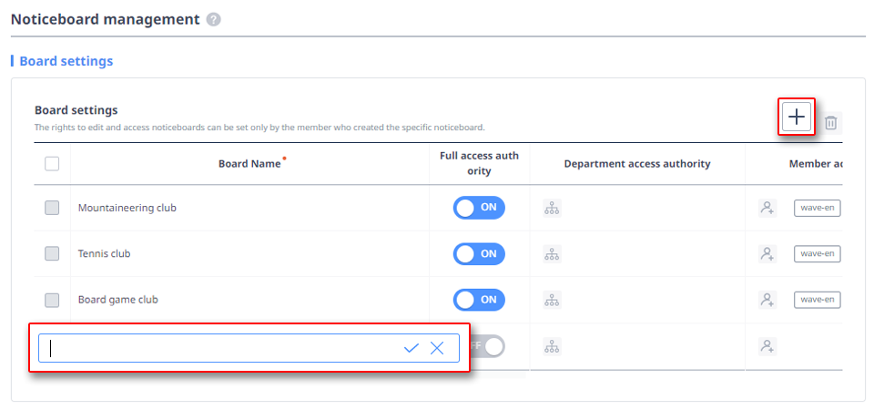Open department picker for Mountaineering club
The image size is (874, 410).
point(552,208)
